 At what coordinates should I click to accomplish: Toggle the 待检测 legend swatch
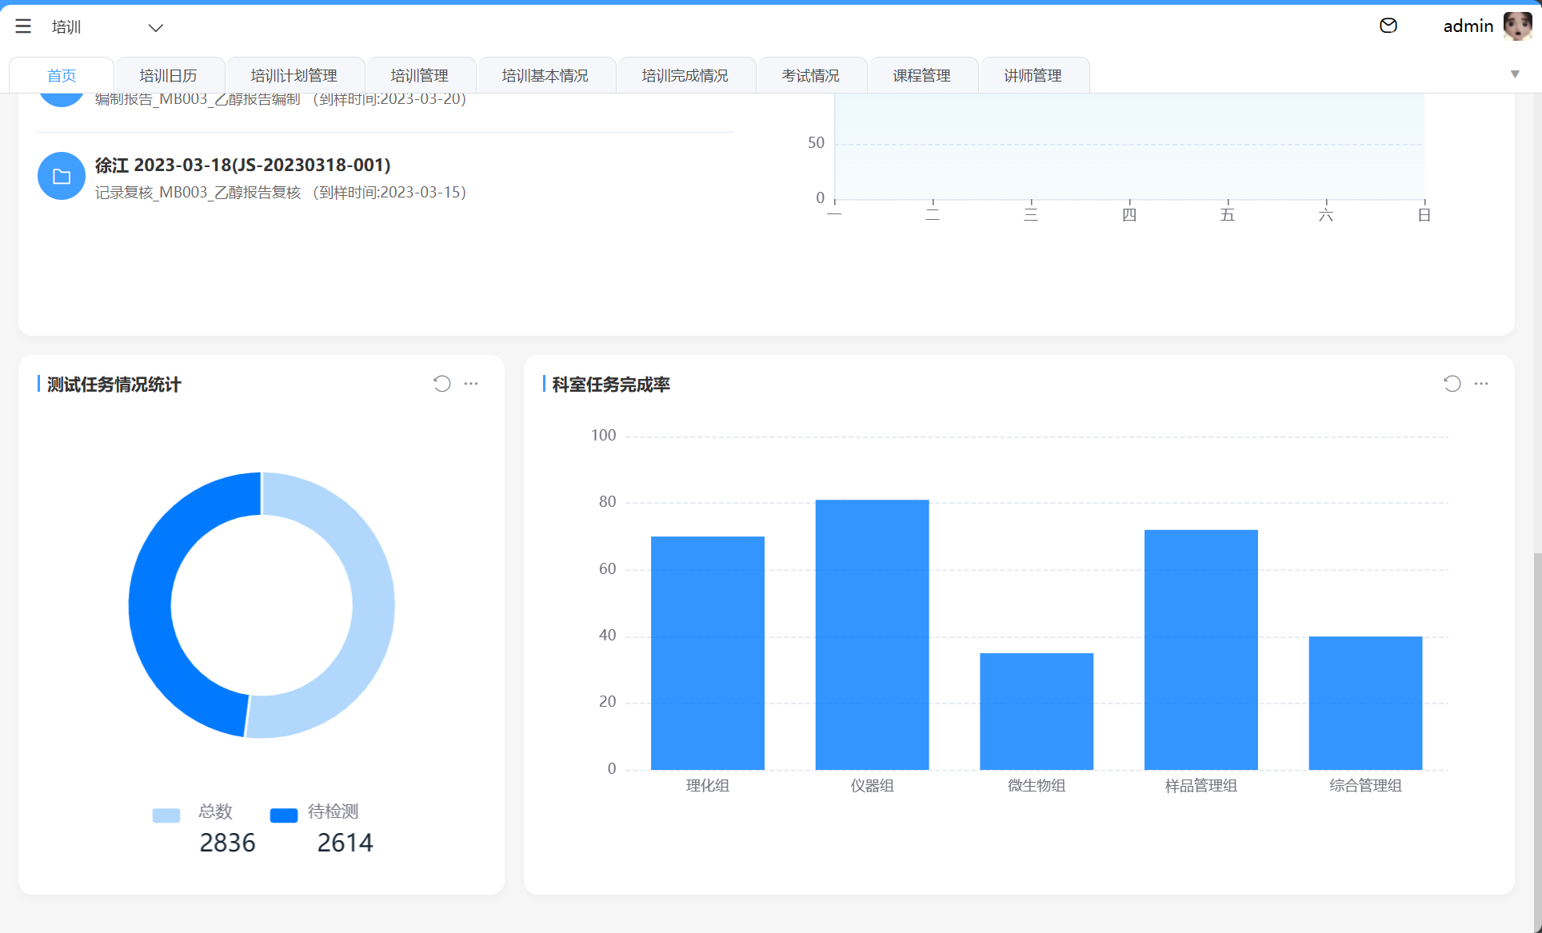[x=284, y=815]
